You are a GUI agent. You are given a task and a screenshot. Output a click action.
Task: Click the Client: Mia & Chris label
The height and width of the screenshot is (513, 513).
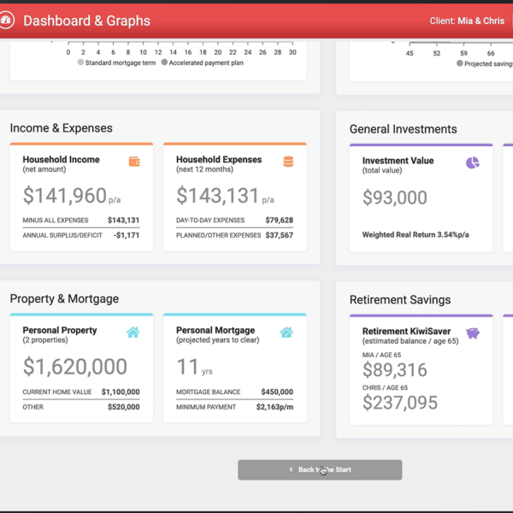pyautogui.click(x=467, y=21)
